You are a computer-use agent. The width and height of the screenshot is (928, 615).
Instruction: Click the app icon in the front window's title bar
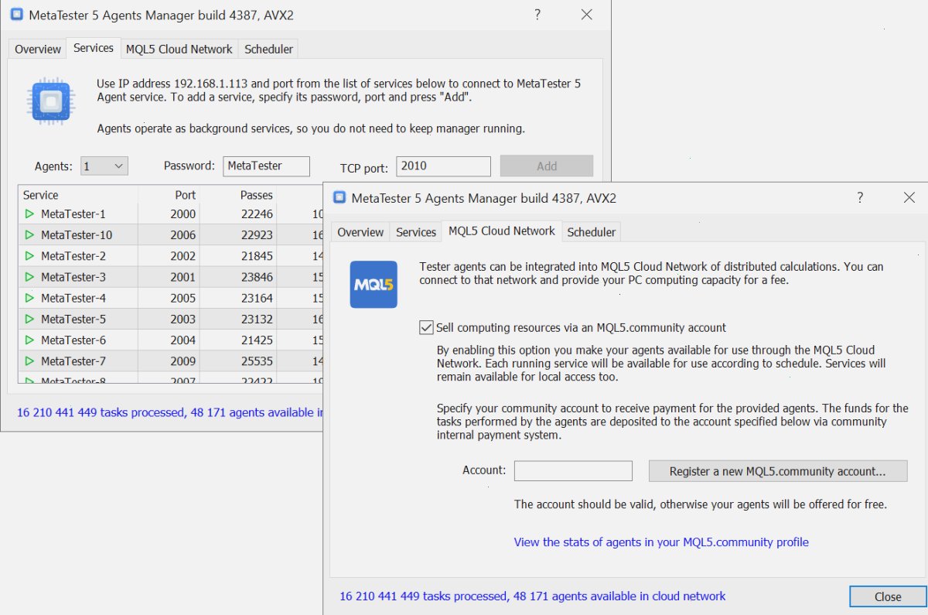tap(339, 197)
